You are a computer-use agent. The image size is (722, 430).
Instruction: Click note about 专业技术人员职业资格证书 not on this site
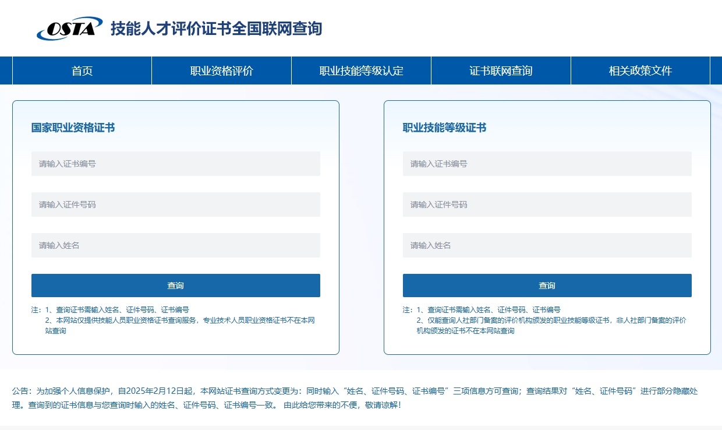(180, 326)
